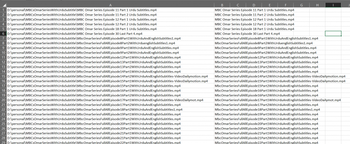The height and width of the screenshot is (144, 350).
Task: Click cell A28 Episode21Part2 full path
Action: pos(110,138)
